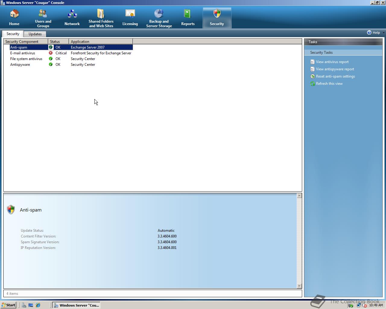Click the security shield tray icon
Image resolution: width=386 pixels, height=309 pixels.
350,305
